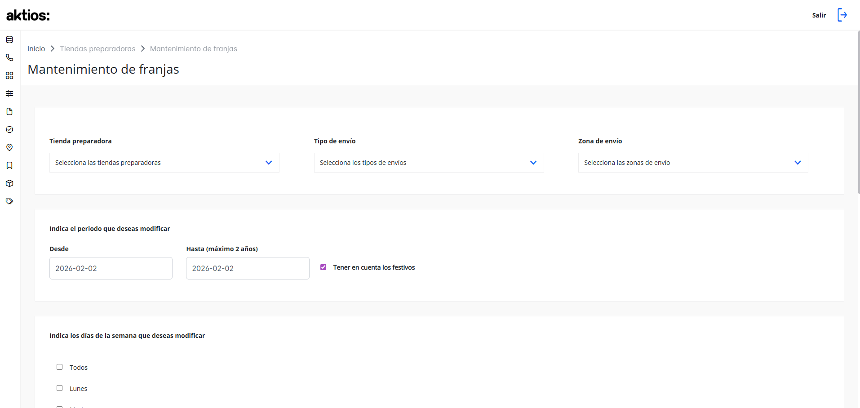Click the aktios logo

pos(28,15)
